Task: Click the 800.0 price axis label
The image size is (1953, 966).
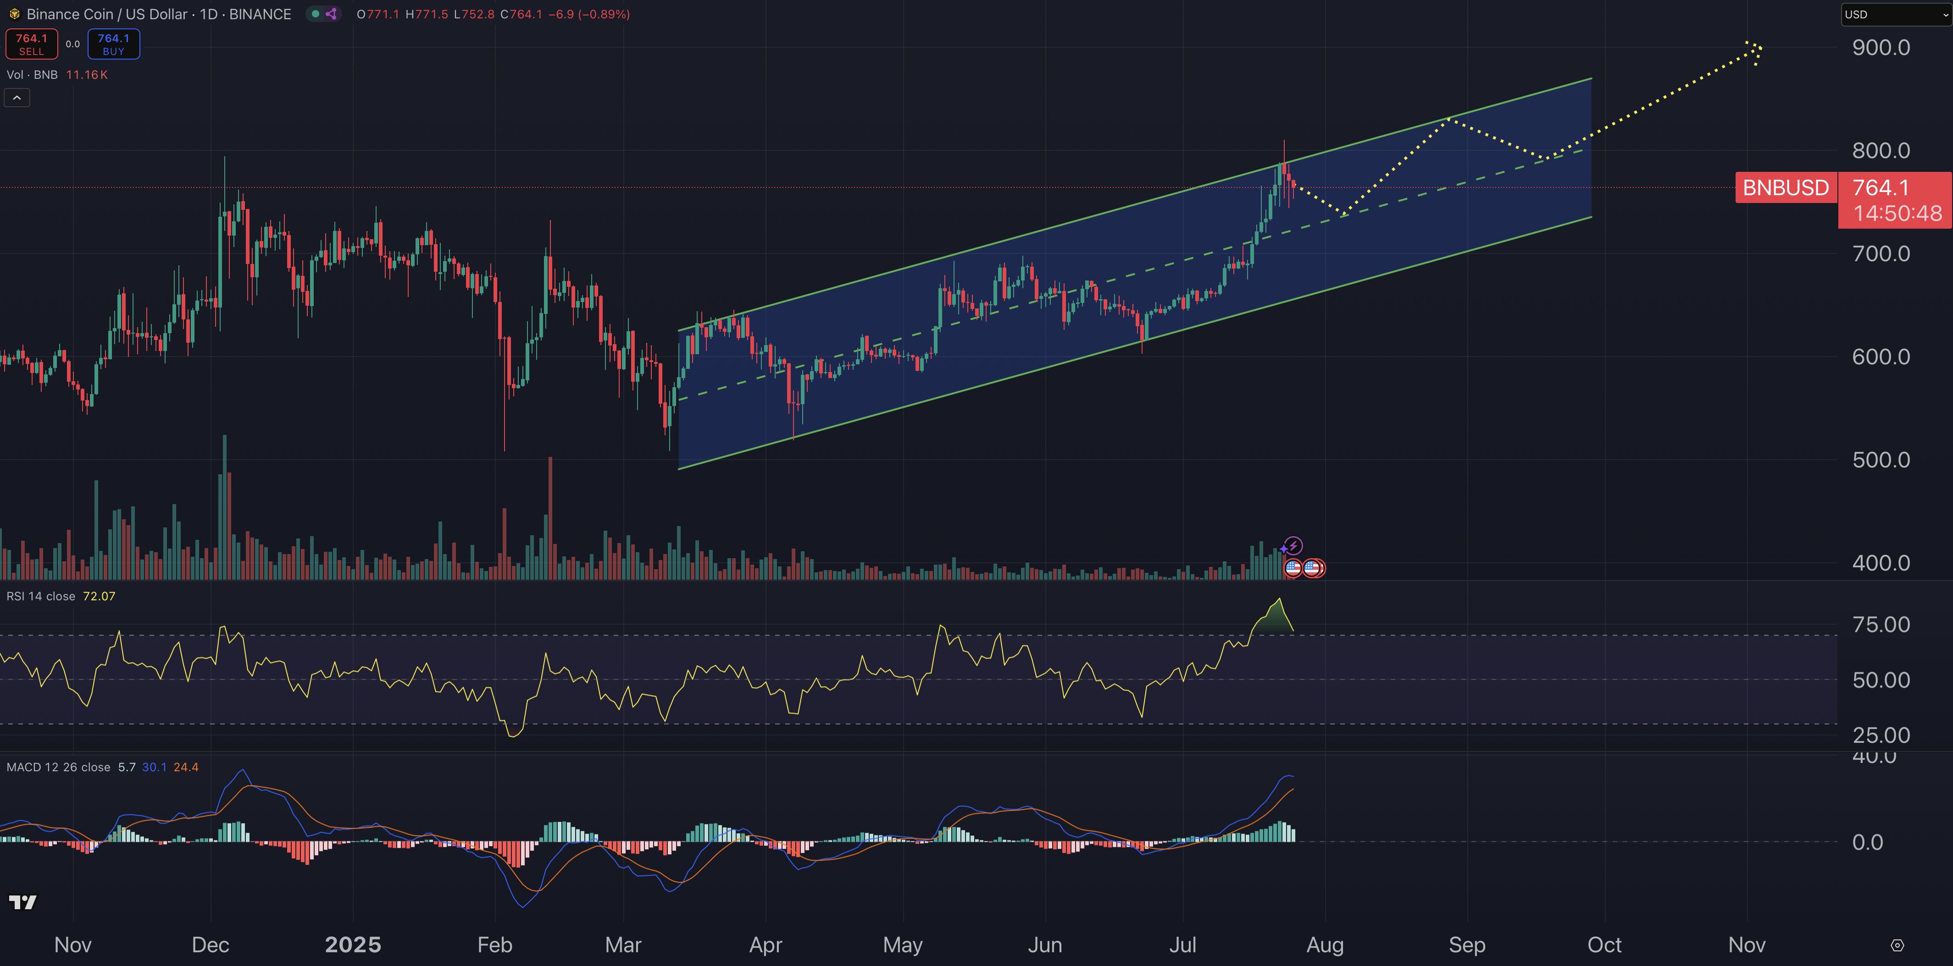Action: [1881, 150]
